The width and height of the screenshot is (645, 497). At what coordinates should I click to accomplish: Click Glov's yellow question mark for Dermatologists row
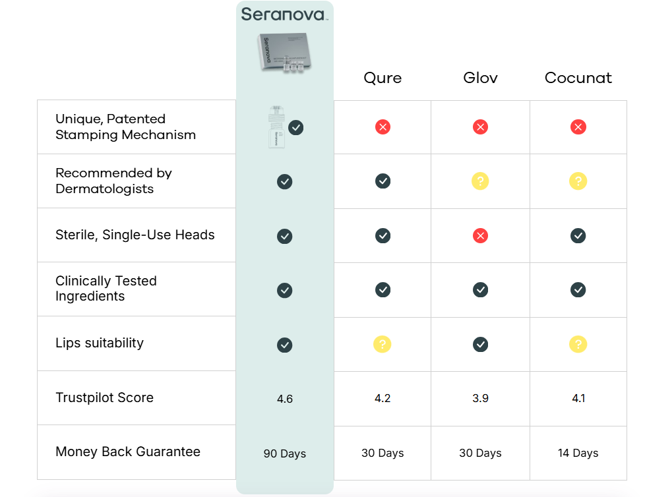(x=480, y=181)
